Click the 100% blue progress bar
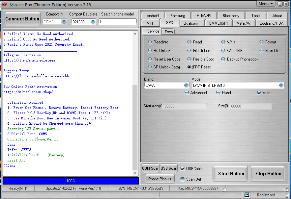The height and width of the screenshot is (199, 291). click(71, 181)
